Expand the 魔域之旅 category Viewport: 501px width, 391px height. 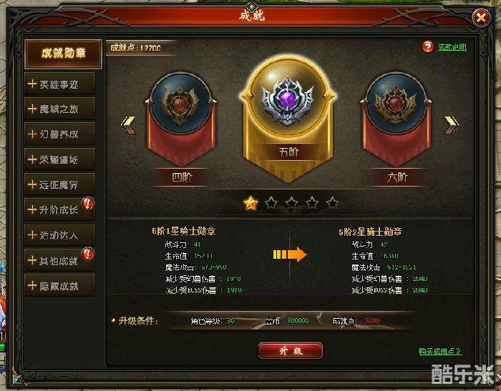tap(59, 109)
